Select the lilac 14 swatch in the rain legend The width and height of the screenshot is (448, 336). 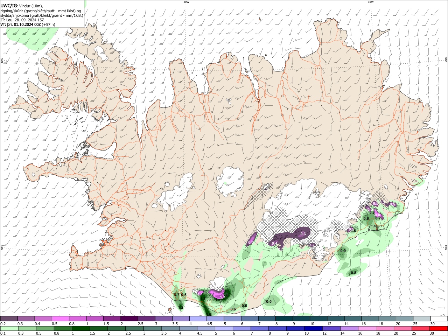pyautogui.click(x=349, y=329)
